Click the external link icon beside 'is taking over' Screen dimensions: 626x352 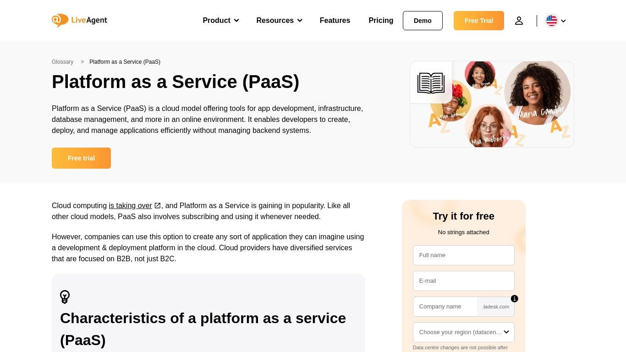tap(157, 206)
